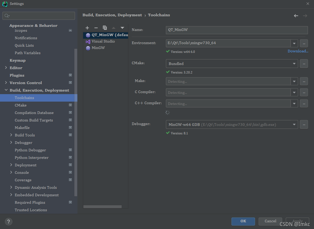The image size is (314, 229).
Task: Open the Environment dropdown
Action: (294, 43)
